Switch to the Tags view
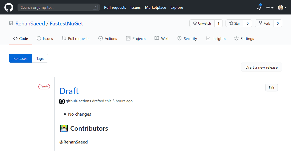291x164 pixels. 40,58
